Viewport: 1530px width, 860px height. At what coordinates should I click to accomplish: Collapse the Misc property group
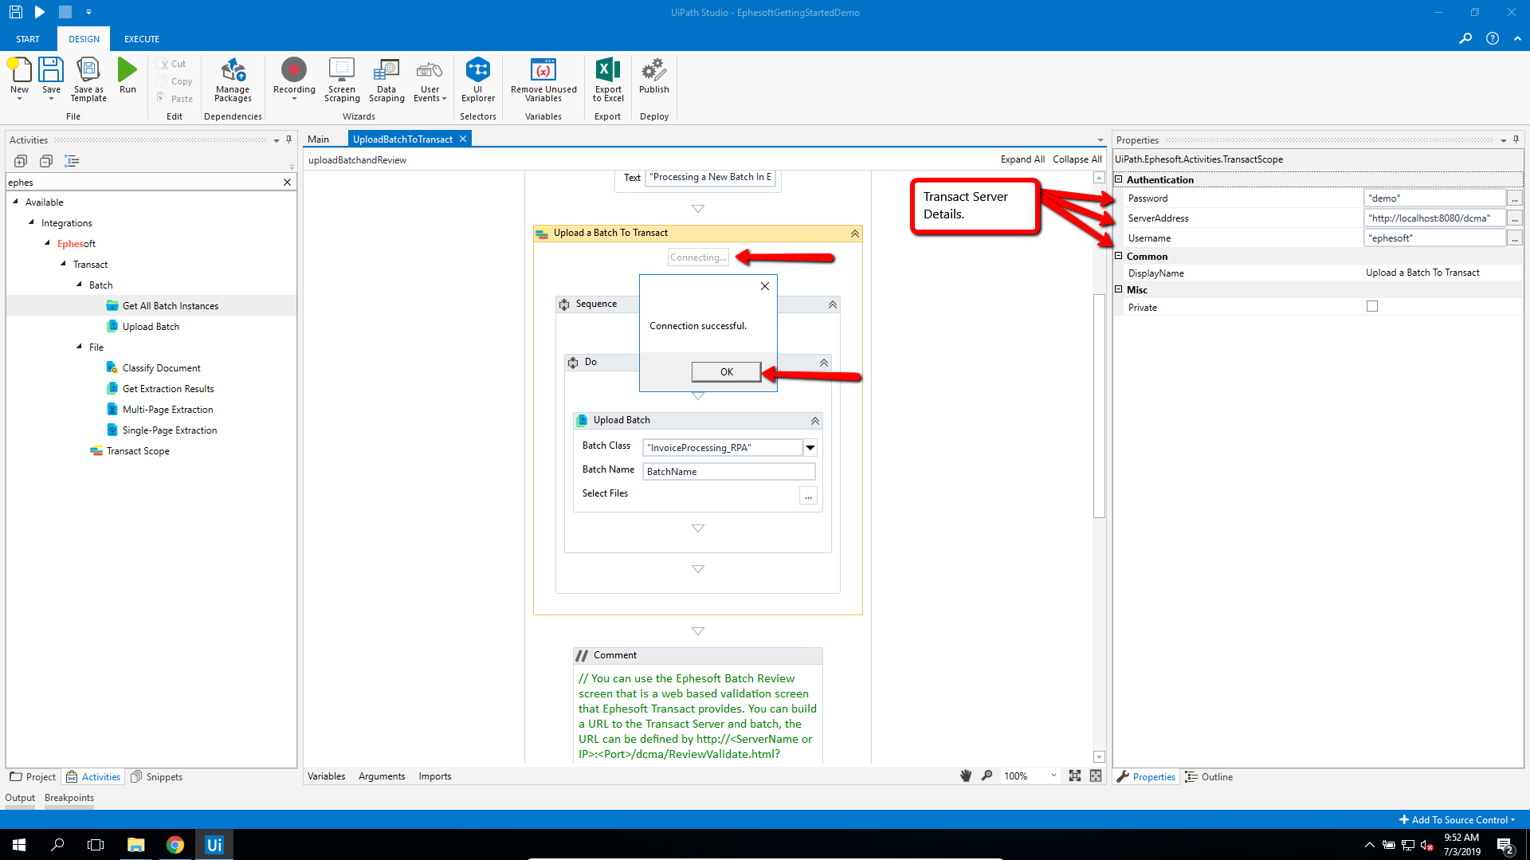pos(1118,289)
